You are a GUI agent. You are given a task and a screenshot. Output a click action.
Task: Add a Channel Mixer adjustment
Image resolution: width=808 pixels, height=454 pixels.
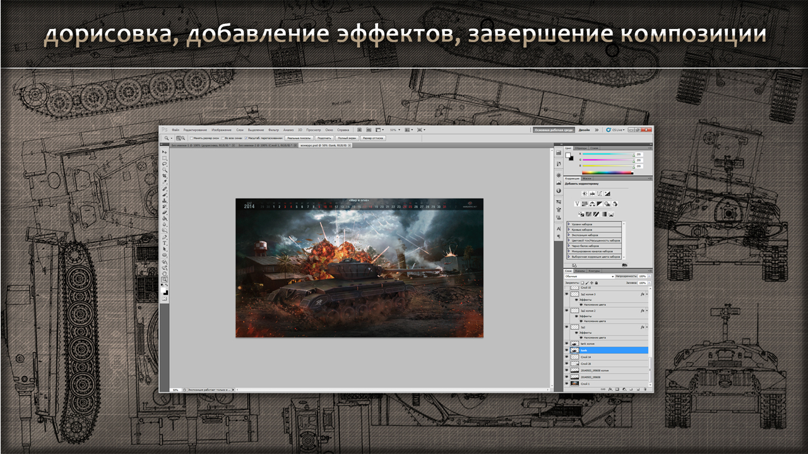(x=615, y=204)
